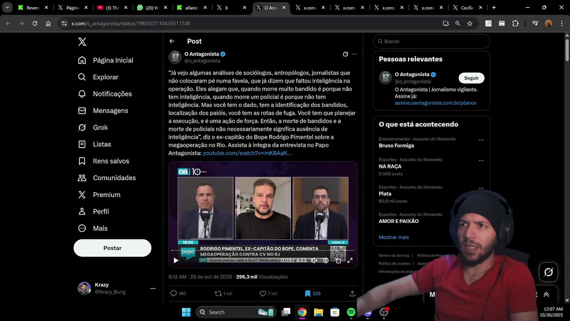Open the Windows Start menu
Image resolution: width=570 pixels, height=321 pixels.
(186, 312)
